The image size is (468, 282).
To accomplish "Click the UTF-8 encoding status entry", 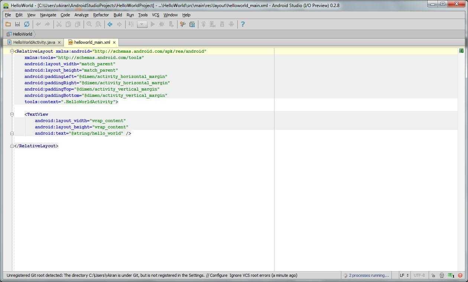I will [x=419, y=275].
